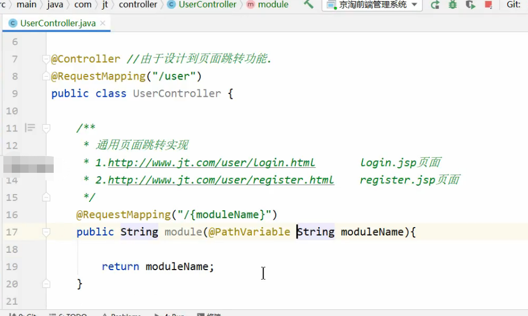Open the register.html URL link in comment
This screenshot has width=528, height=316.
coord(221,180)
